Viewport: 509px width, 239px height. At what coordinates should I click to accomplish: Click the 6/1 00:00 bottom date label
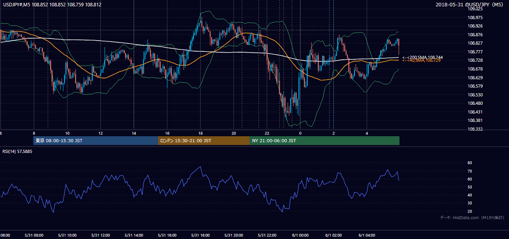[x=300, y=235]
